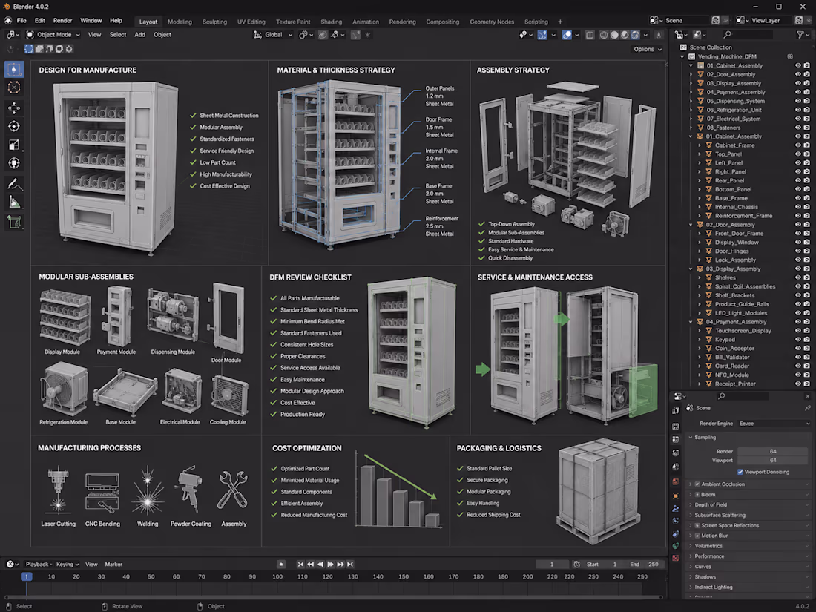
Task: Jump to the timeline end frame
Action: 350,564
